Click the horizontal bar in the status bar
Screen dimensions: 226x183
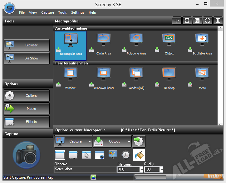click(151, 177)
